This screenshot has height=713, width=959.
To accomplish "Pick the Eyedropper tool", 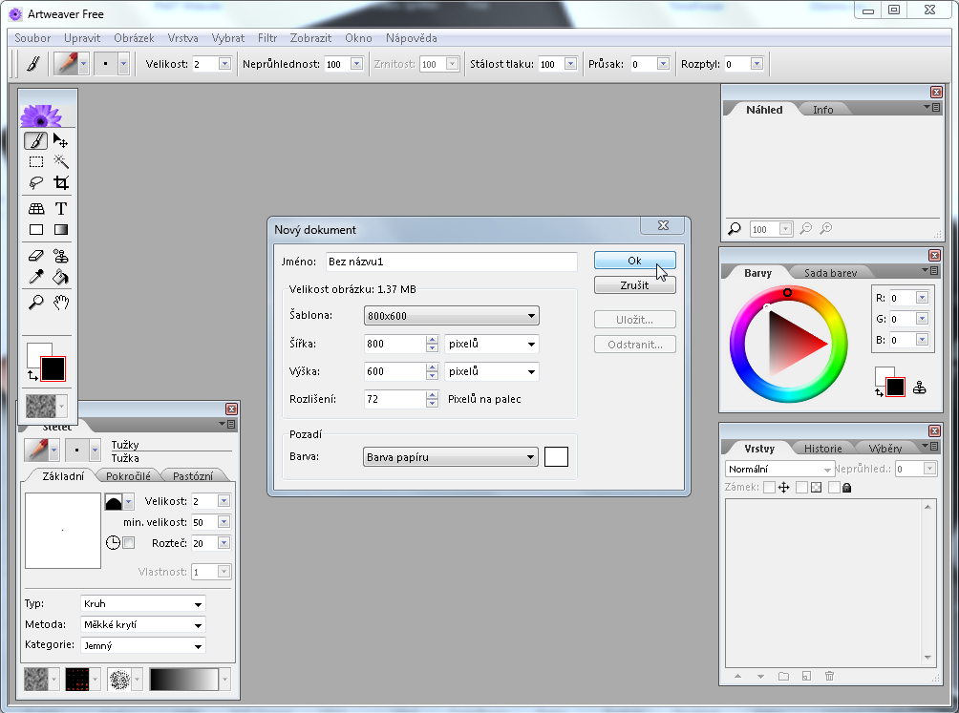I will 36,278.
